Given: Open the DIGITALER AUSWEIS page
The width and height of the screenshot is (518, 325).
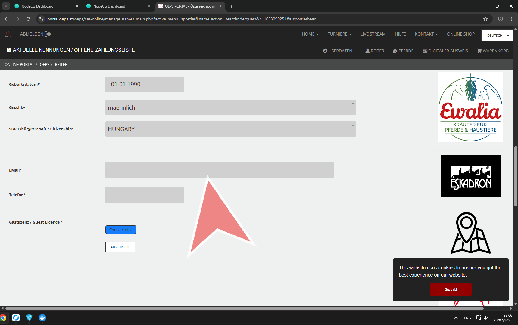Looking at the screenshot, I should pyautogui.click(x=445, y=51).
